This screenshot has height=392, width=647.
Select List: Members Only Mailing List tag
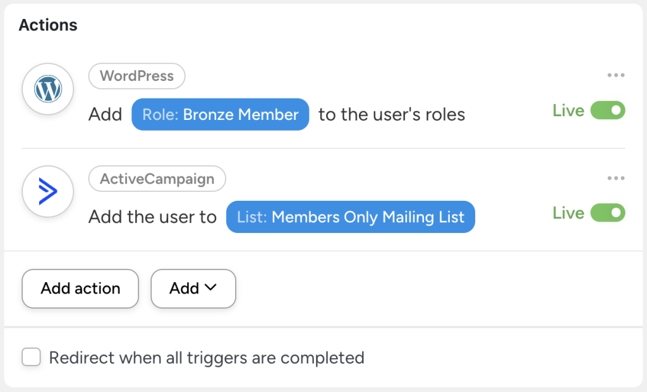tap(350, 217)
